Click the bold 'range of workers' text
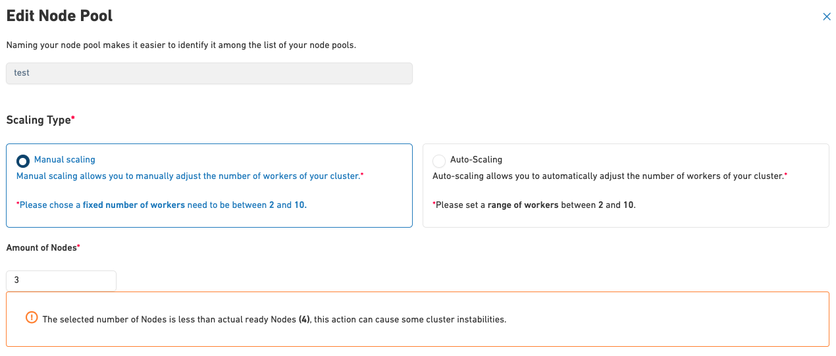 click(523, 205)
